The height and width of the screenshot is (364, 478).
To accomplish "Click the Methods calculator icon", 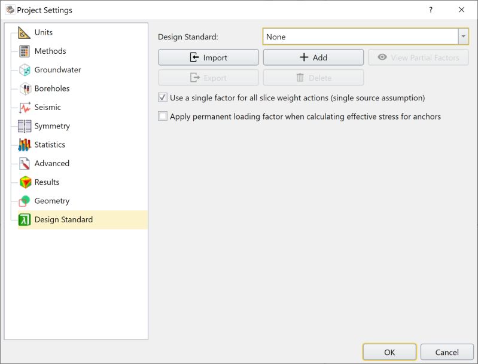I will (25, 51).
